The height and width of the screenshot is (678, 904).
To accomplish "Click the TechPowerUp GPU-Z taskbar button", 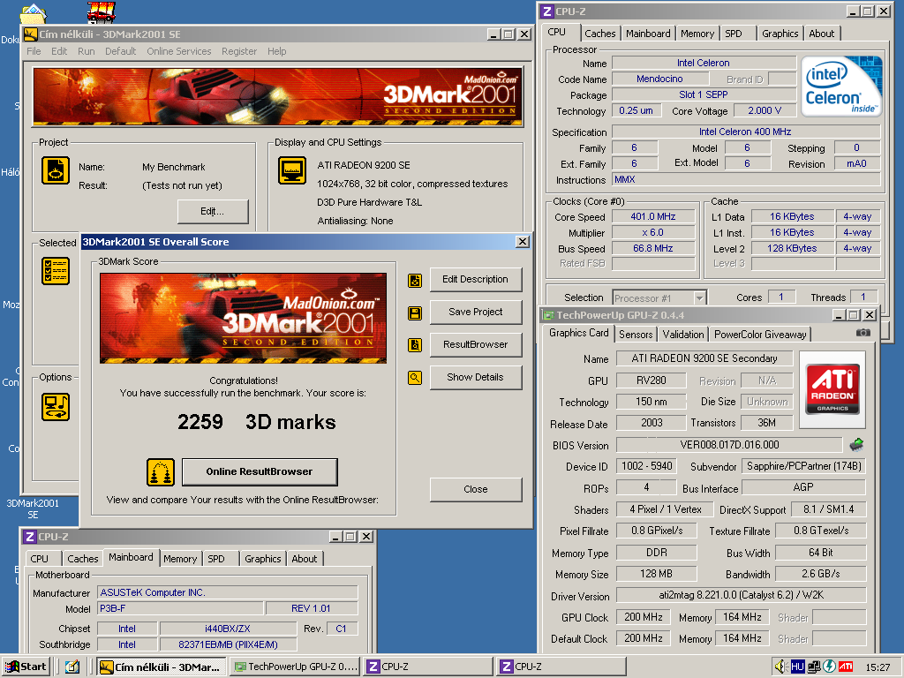I will [x=297, y=667].
